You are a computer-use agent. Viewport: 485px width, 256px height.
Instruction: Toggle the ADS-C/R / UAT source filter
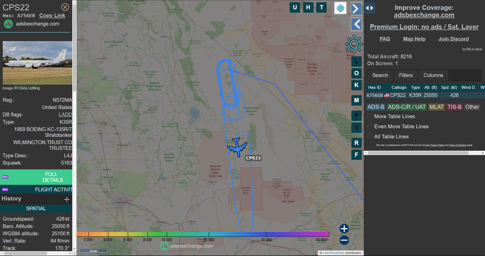[407, 107]
